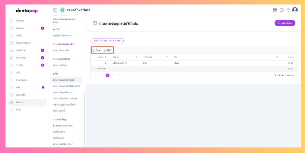305x153 pixels.
Task: Click the finance icon in sidebar
Action: point(12,65)
